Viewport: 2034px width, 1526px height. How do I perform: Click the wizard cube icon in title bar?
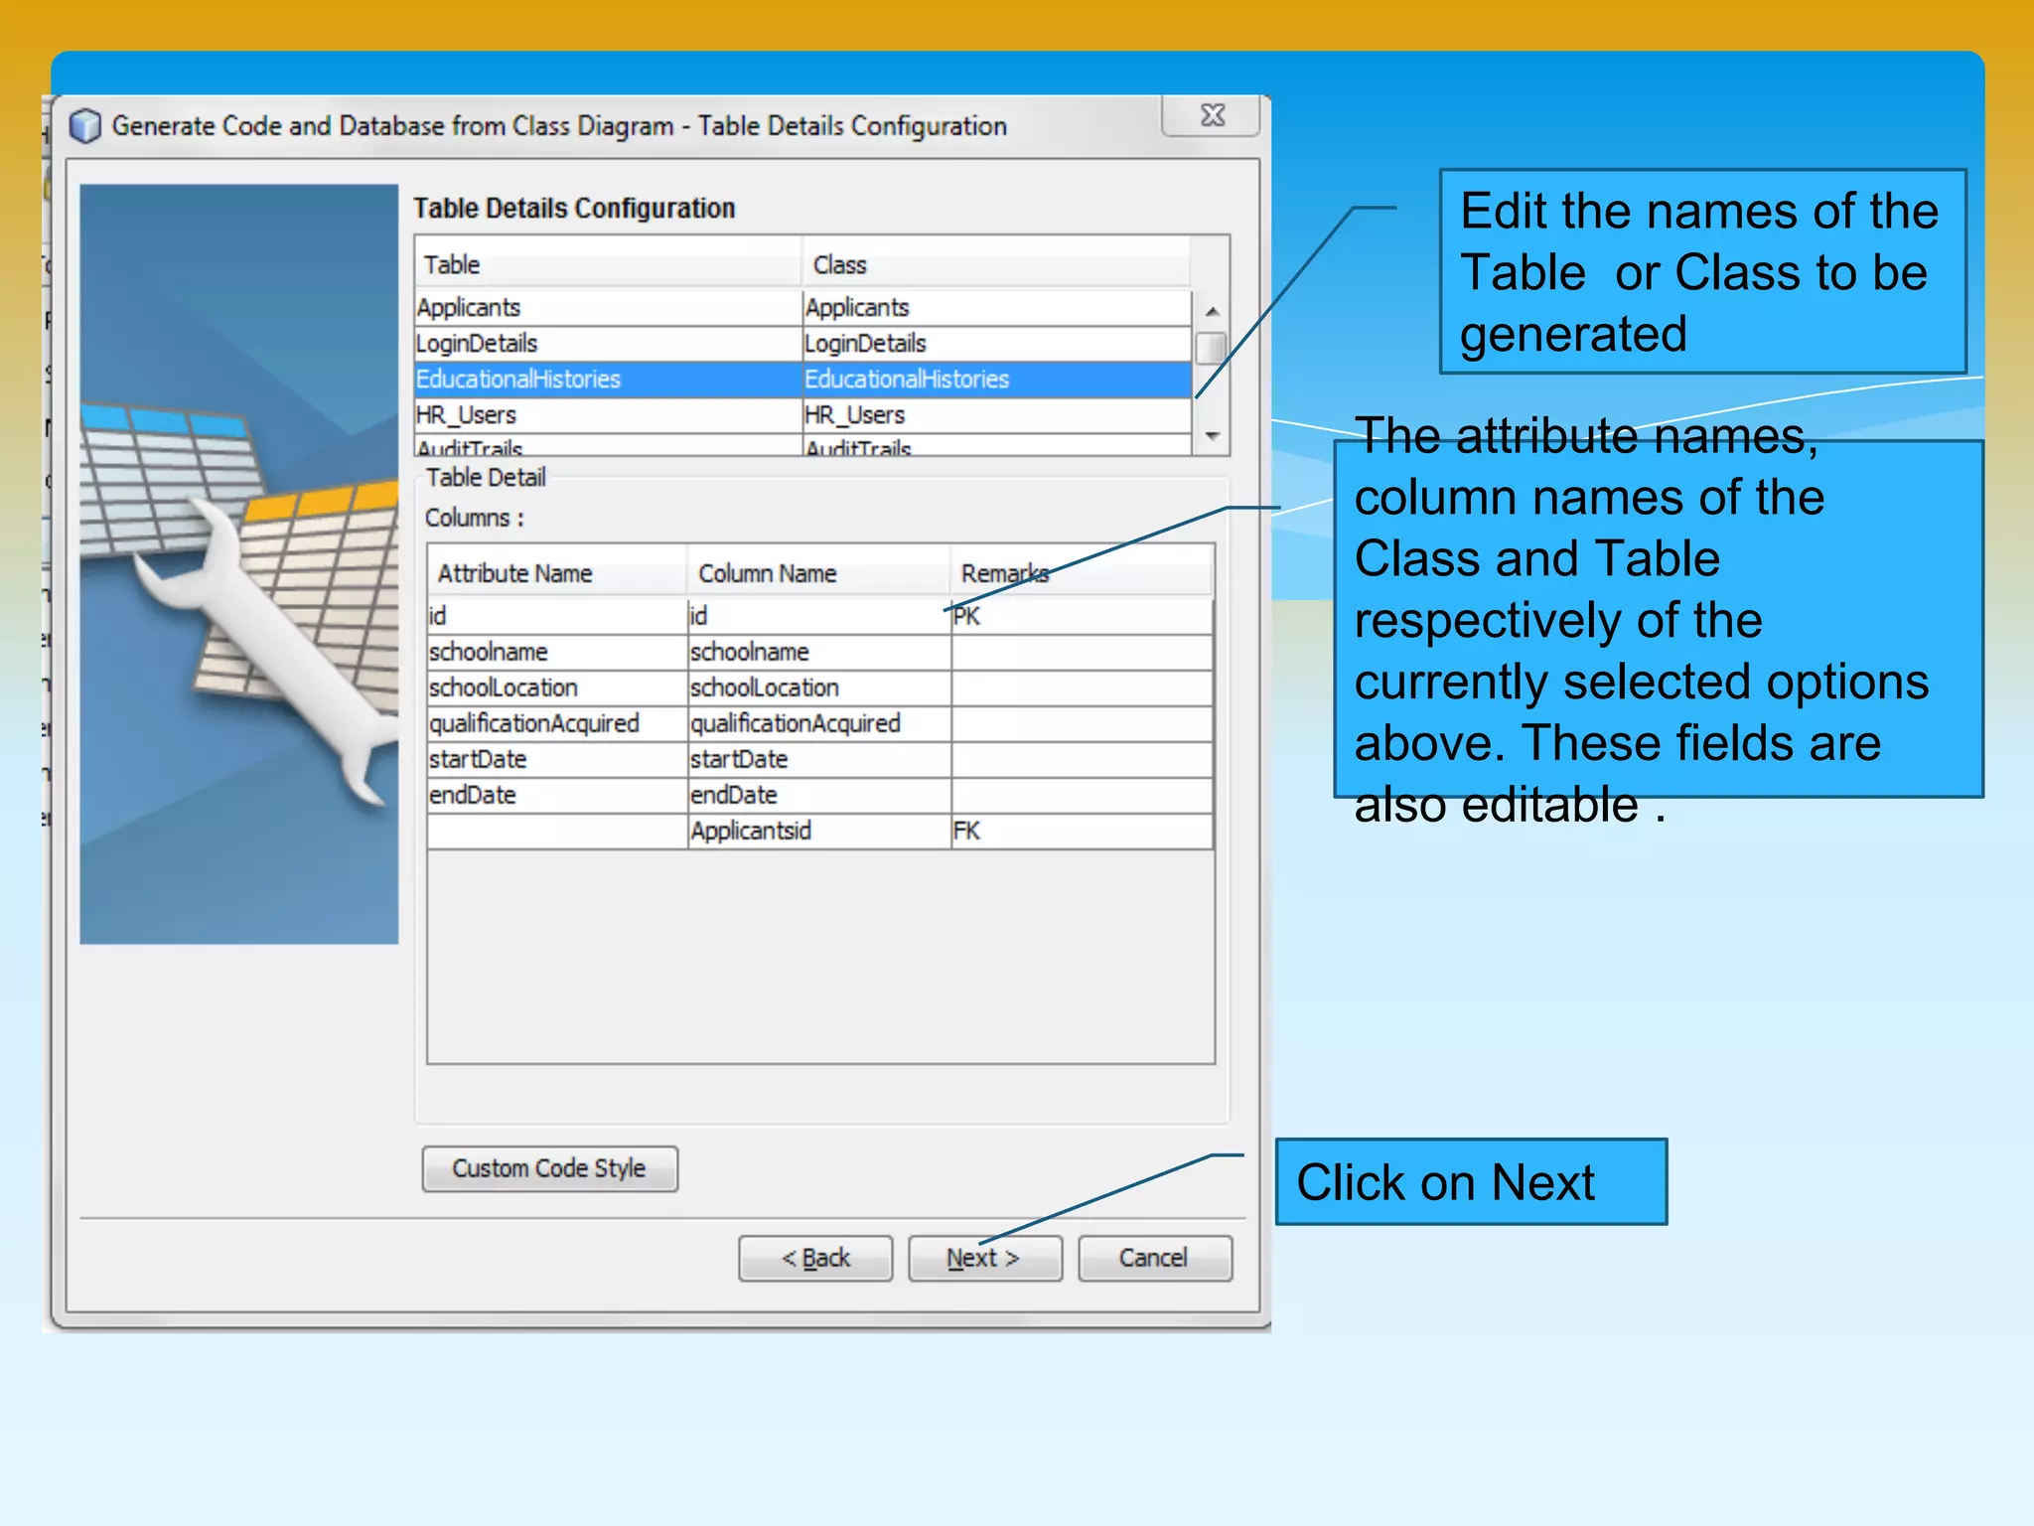(85, 126)
